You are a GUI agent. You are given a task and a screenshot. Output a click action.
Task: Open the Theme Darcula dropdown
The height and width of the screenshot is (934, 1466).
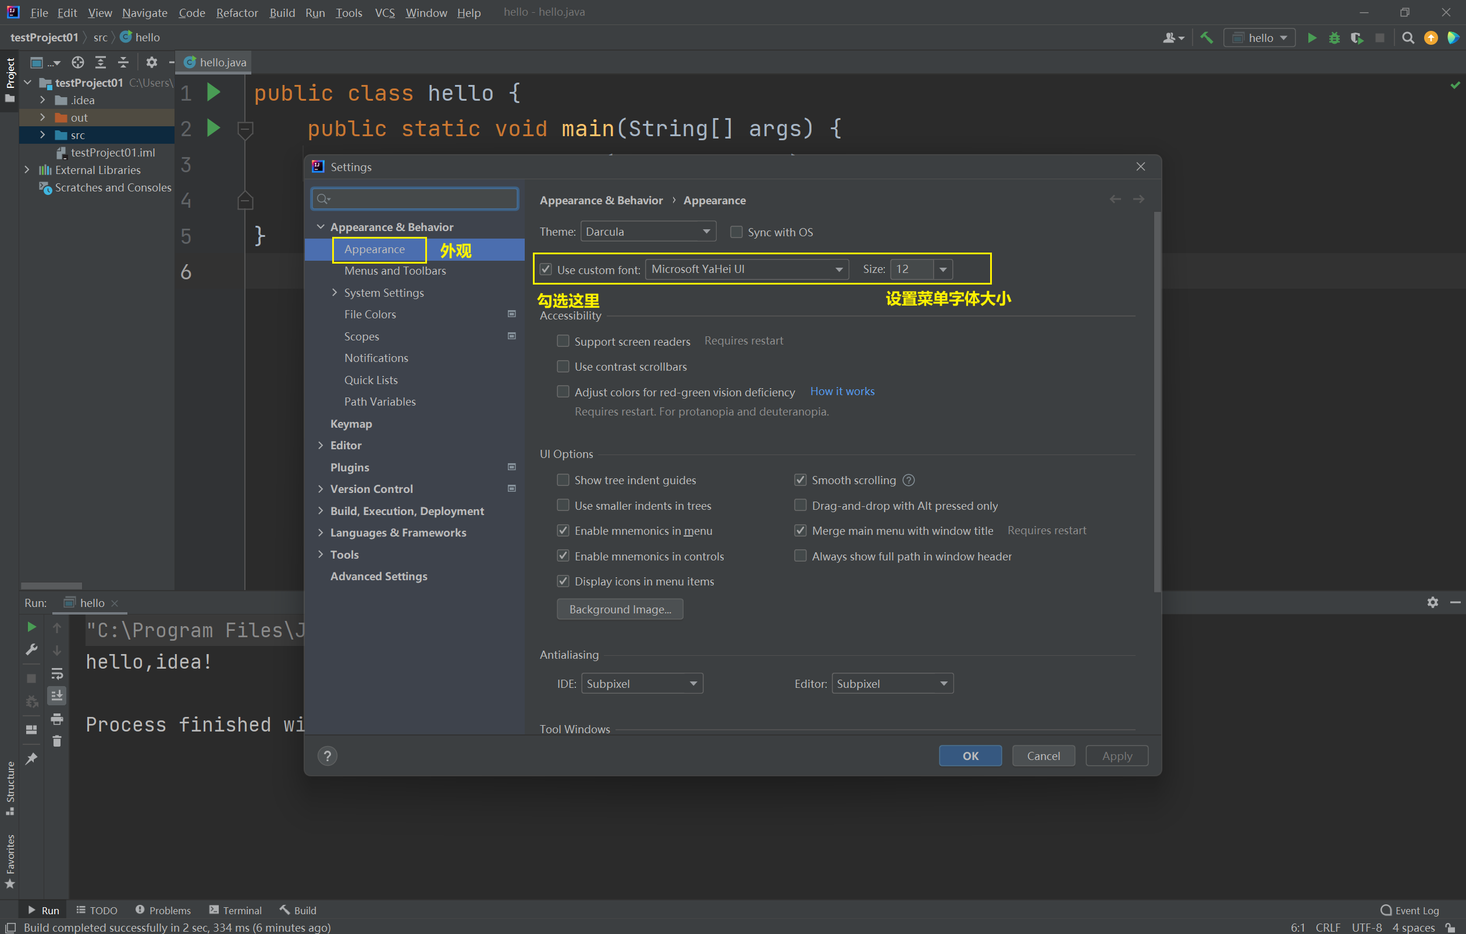647,232
